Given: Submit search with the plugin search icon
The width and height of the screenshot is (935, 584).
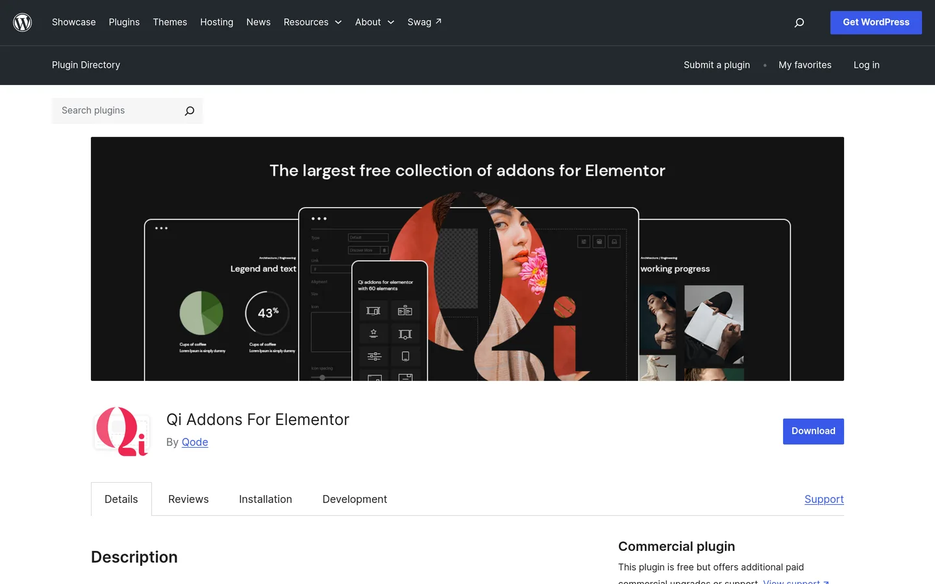Looking at the screenshot, I should (190, 111).
